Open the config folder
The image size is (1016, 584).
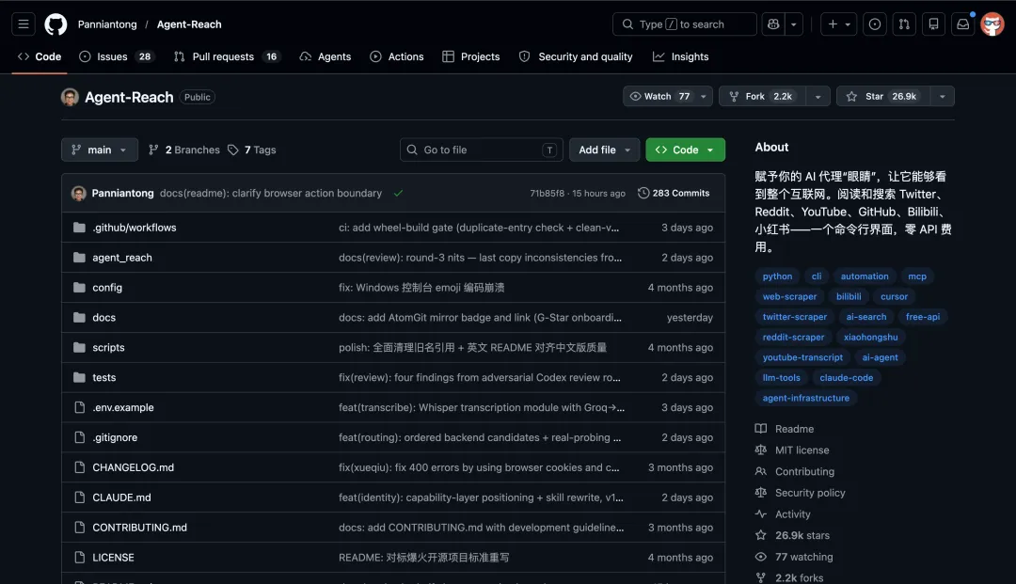click(107, 288)
